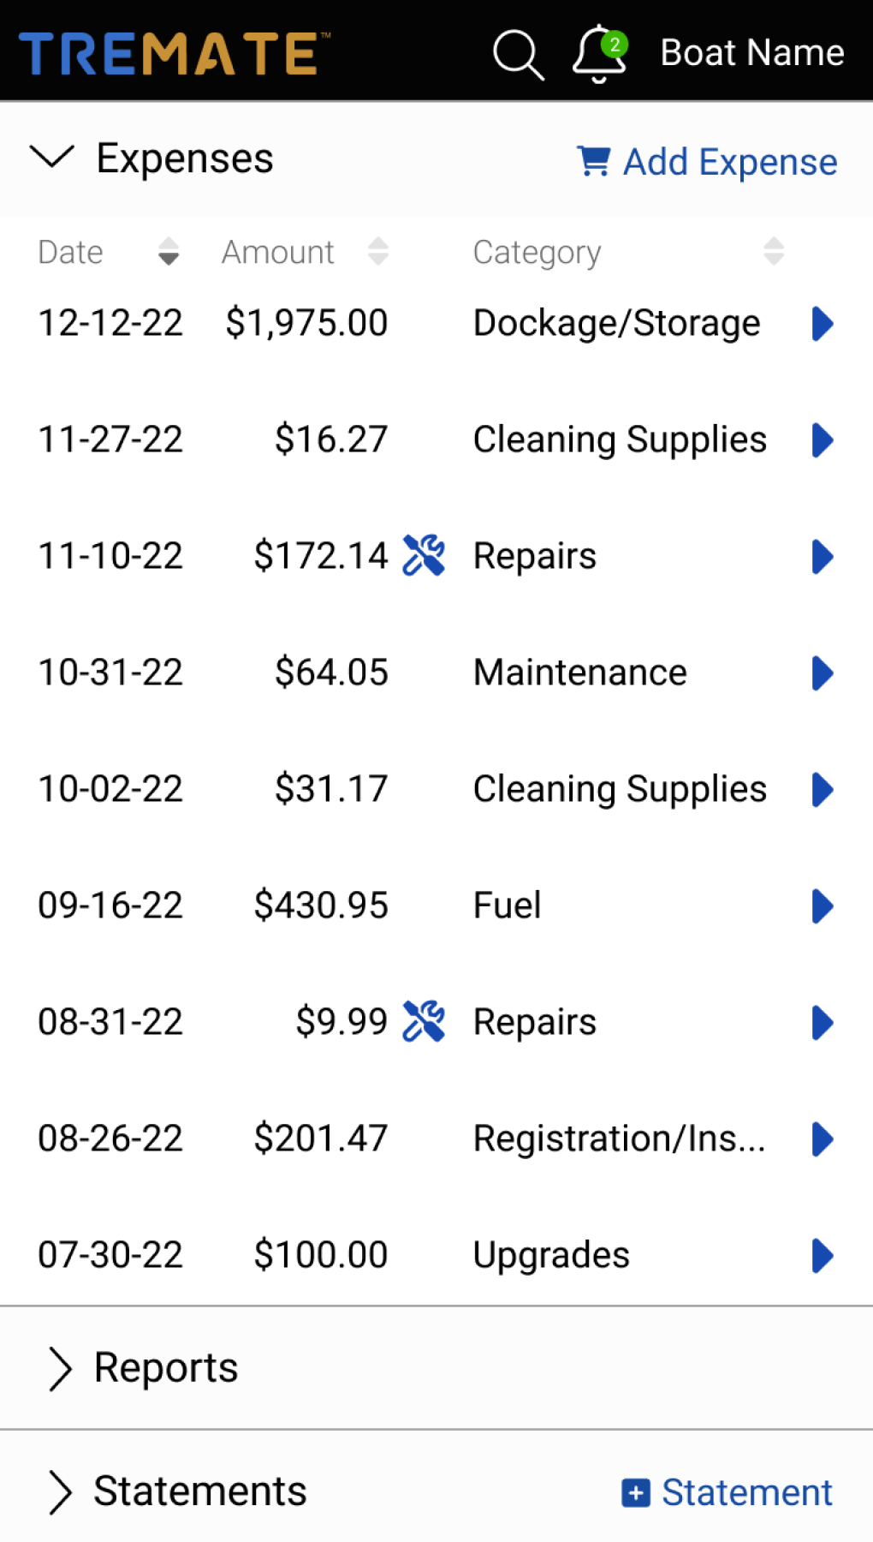Open the Fuel expense details arrow

[822, 906]
